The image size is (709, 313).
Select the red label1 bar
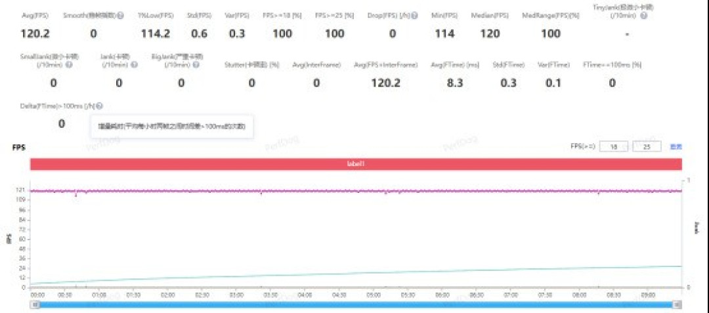coord(356,165)
